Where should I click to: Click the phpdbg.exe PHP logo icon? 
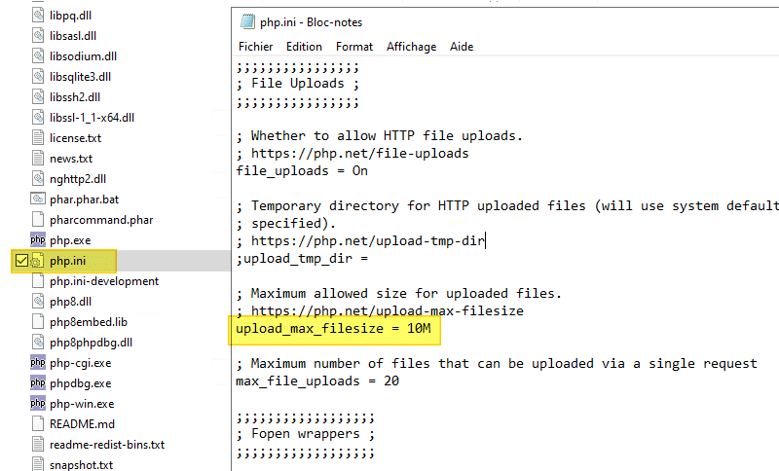coord(38,383)
